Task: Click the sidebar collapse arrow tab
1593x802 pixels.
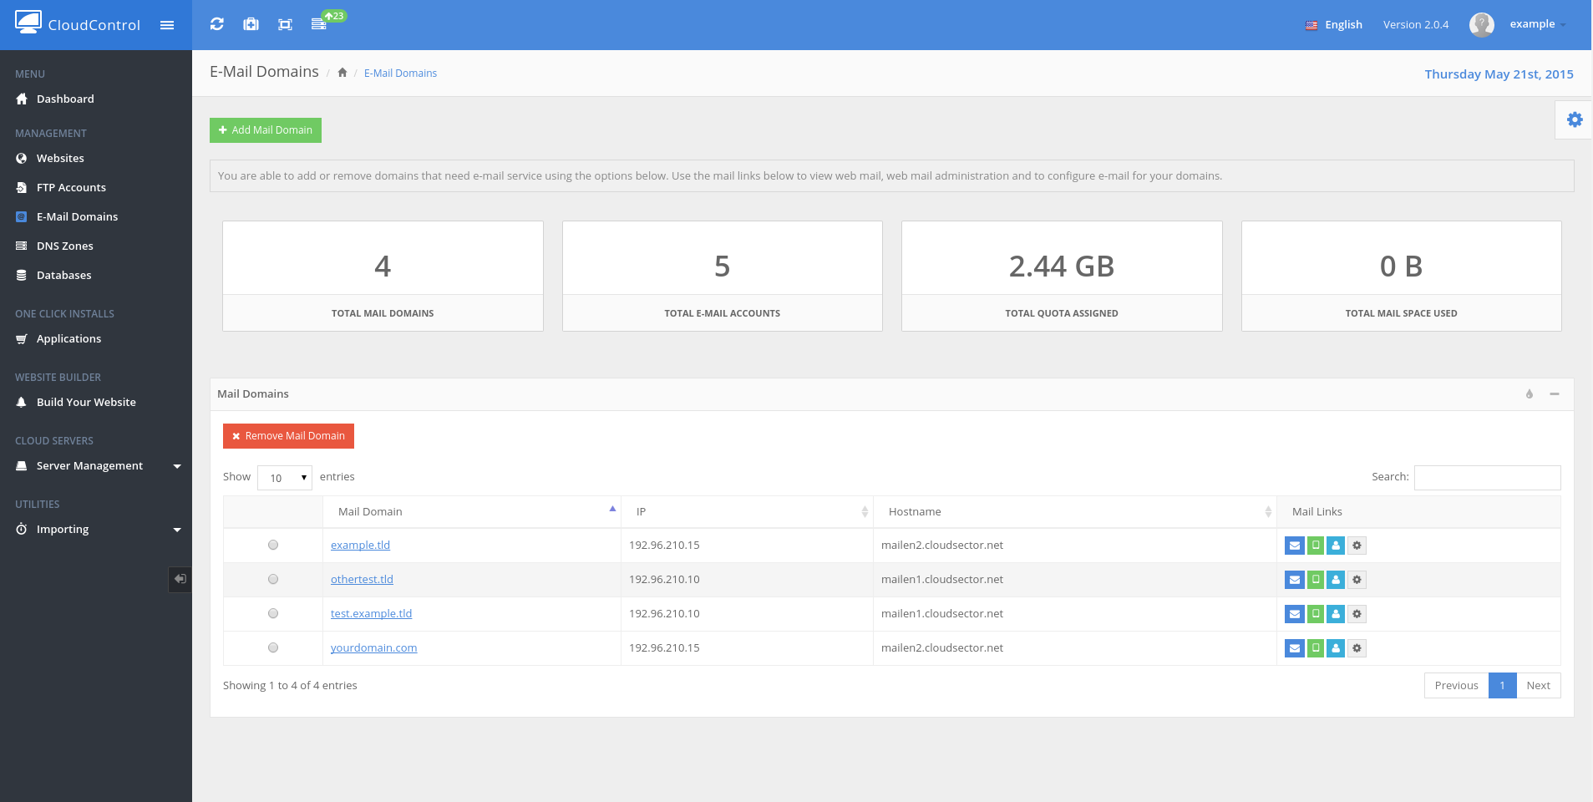Action: tap(180, 579)
